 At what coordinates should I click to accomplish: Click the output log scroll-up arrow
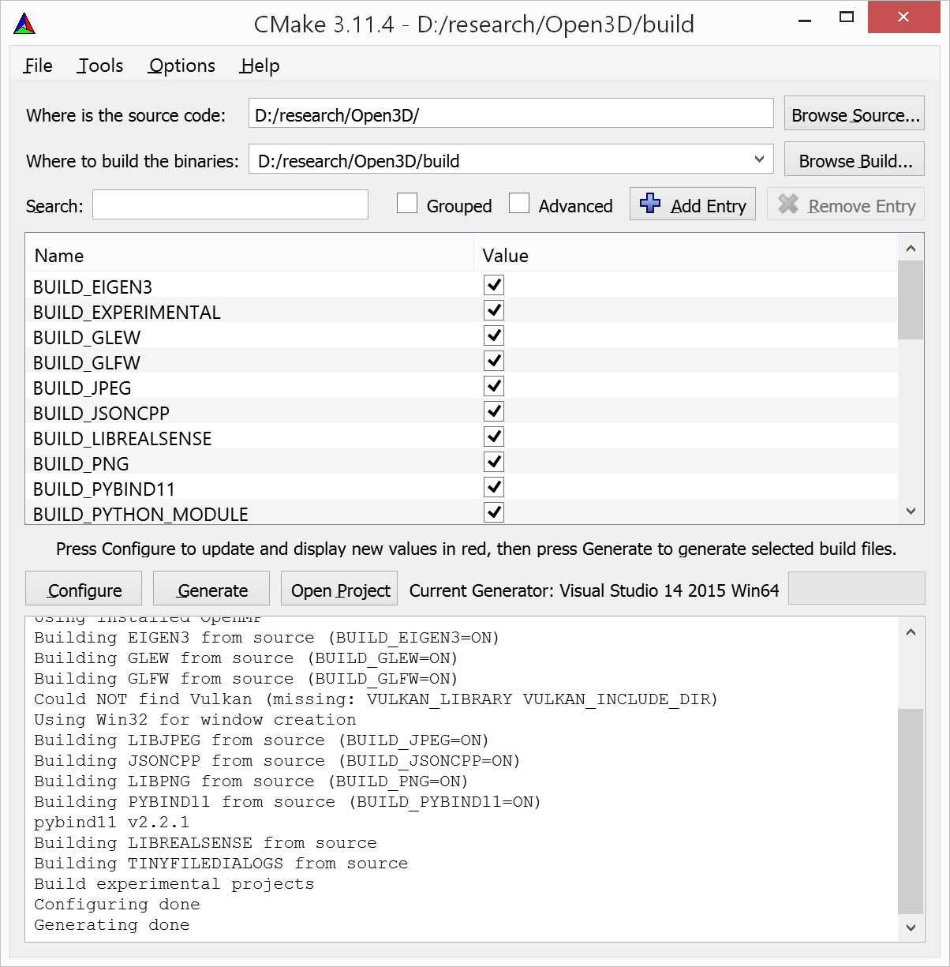[x=911, y=632]
